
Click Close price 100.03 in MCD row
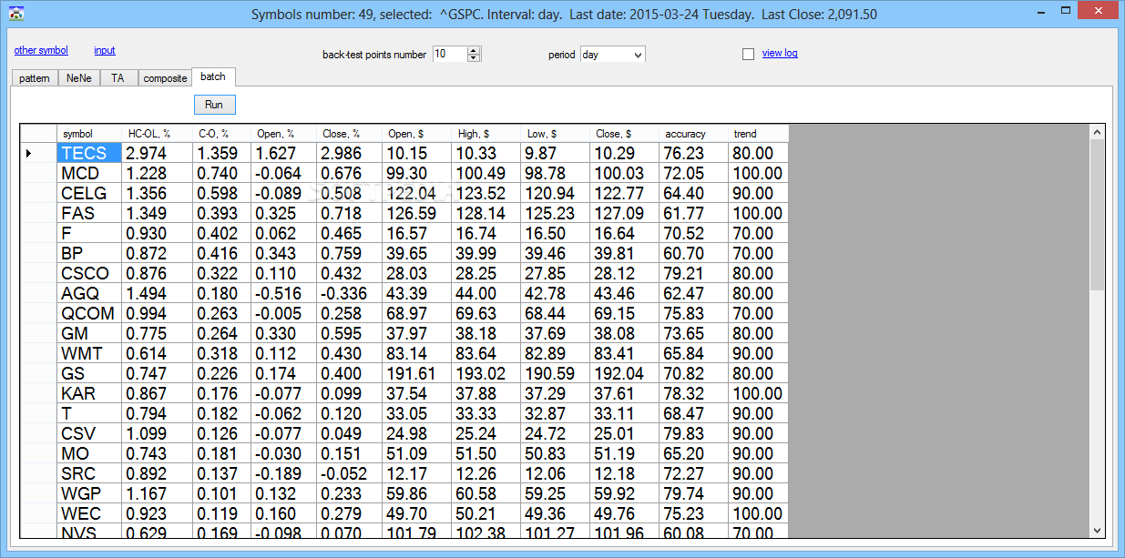(624, 174)
